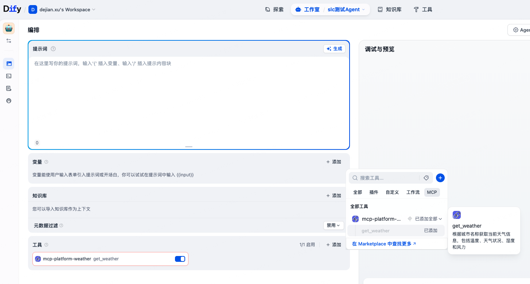The width and height of the screenshot is (530, 284).
Task: Open the API access terminal icon
Action: (9, 76)
